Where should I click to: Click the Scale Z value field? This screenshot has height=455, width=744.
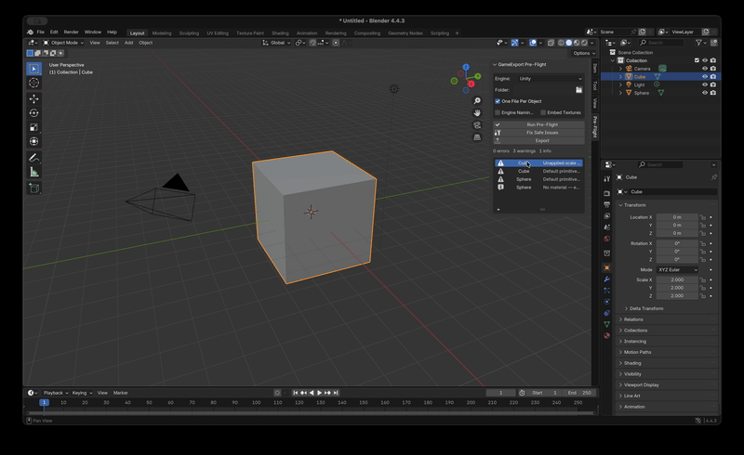677,295
